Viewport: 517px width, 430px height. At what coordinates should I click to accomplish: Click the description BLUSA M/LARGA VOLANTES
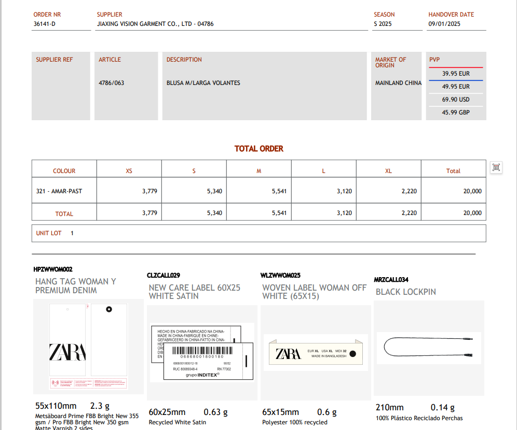pyautogui.click(x=203, y=83)
